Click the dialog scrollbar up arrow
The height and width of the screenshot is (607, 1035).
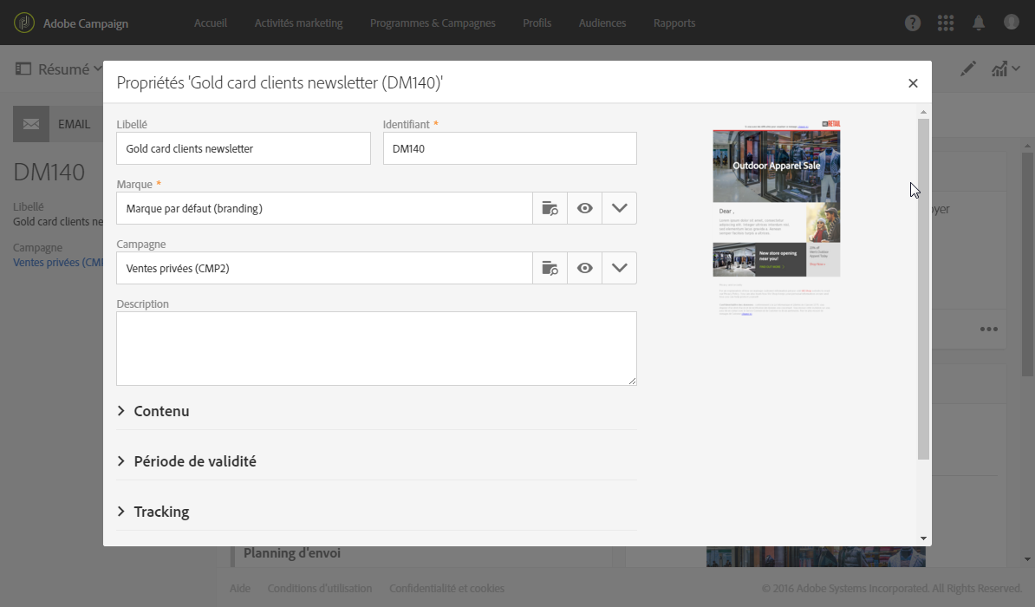(x=923, y=112)
